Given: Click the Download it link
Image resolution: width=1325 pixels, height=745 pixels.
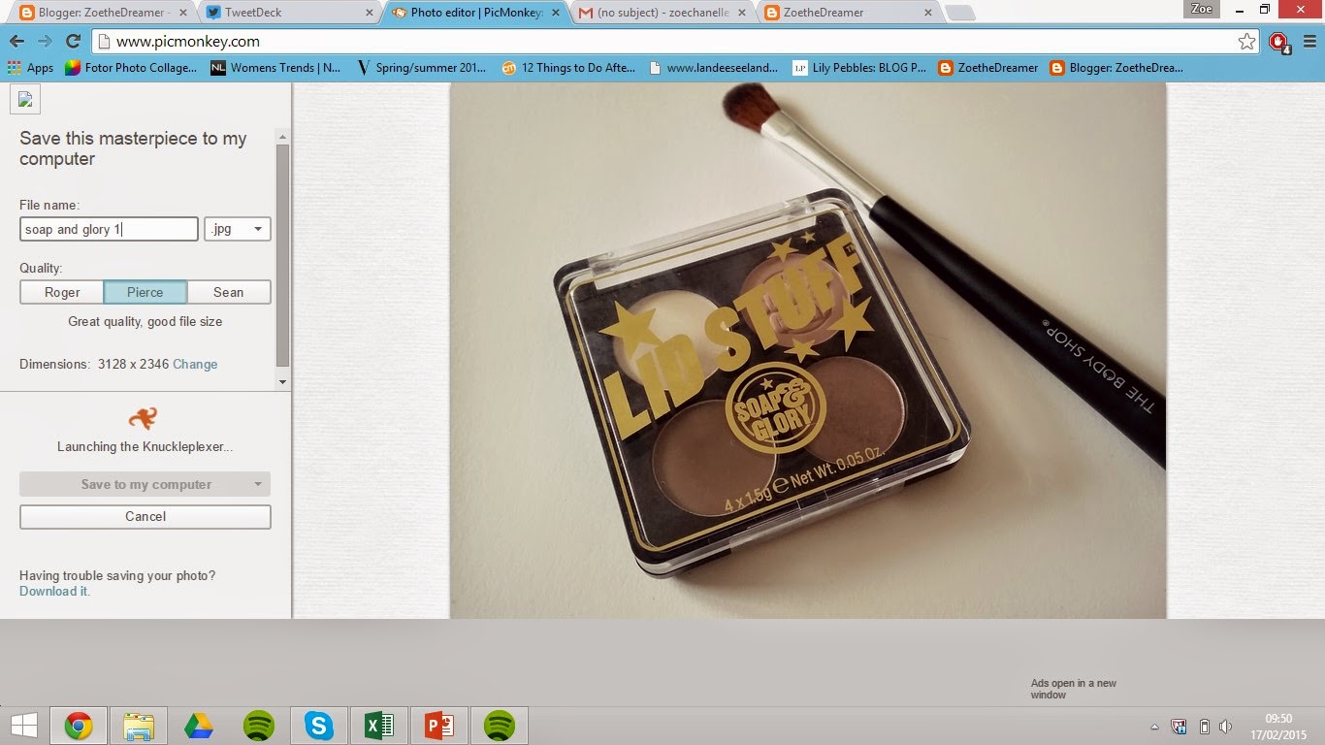Looking at the screenshot, I should (x=53, y=591).
